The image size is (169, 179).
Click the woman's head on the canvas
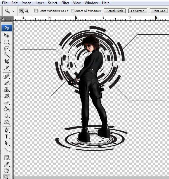point(91,43)
